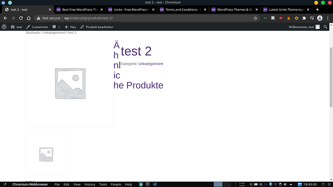The height and width of the screenshot is (187, 333).
Task: Open the media control playlist icon
Action: pos(312,18)
